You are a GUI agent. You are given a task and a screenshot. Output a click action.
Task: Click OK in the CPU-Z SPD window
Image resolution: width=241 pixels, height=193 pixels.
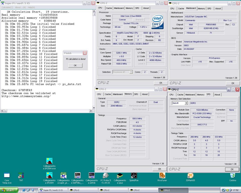232,169
